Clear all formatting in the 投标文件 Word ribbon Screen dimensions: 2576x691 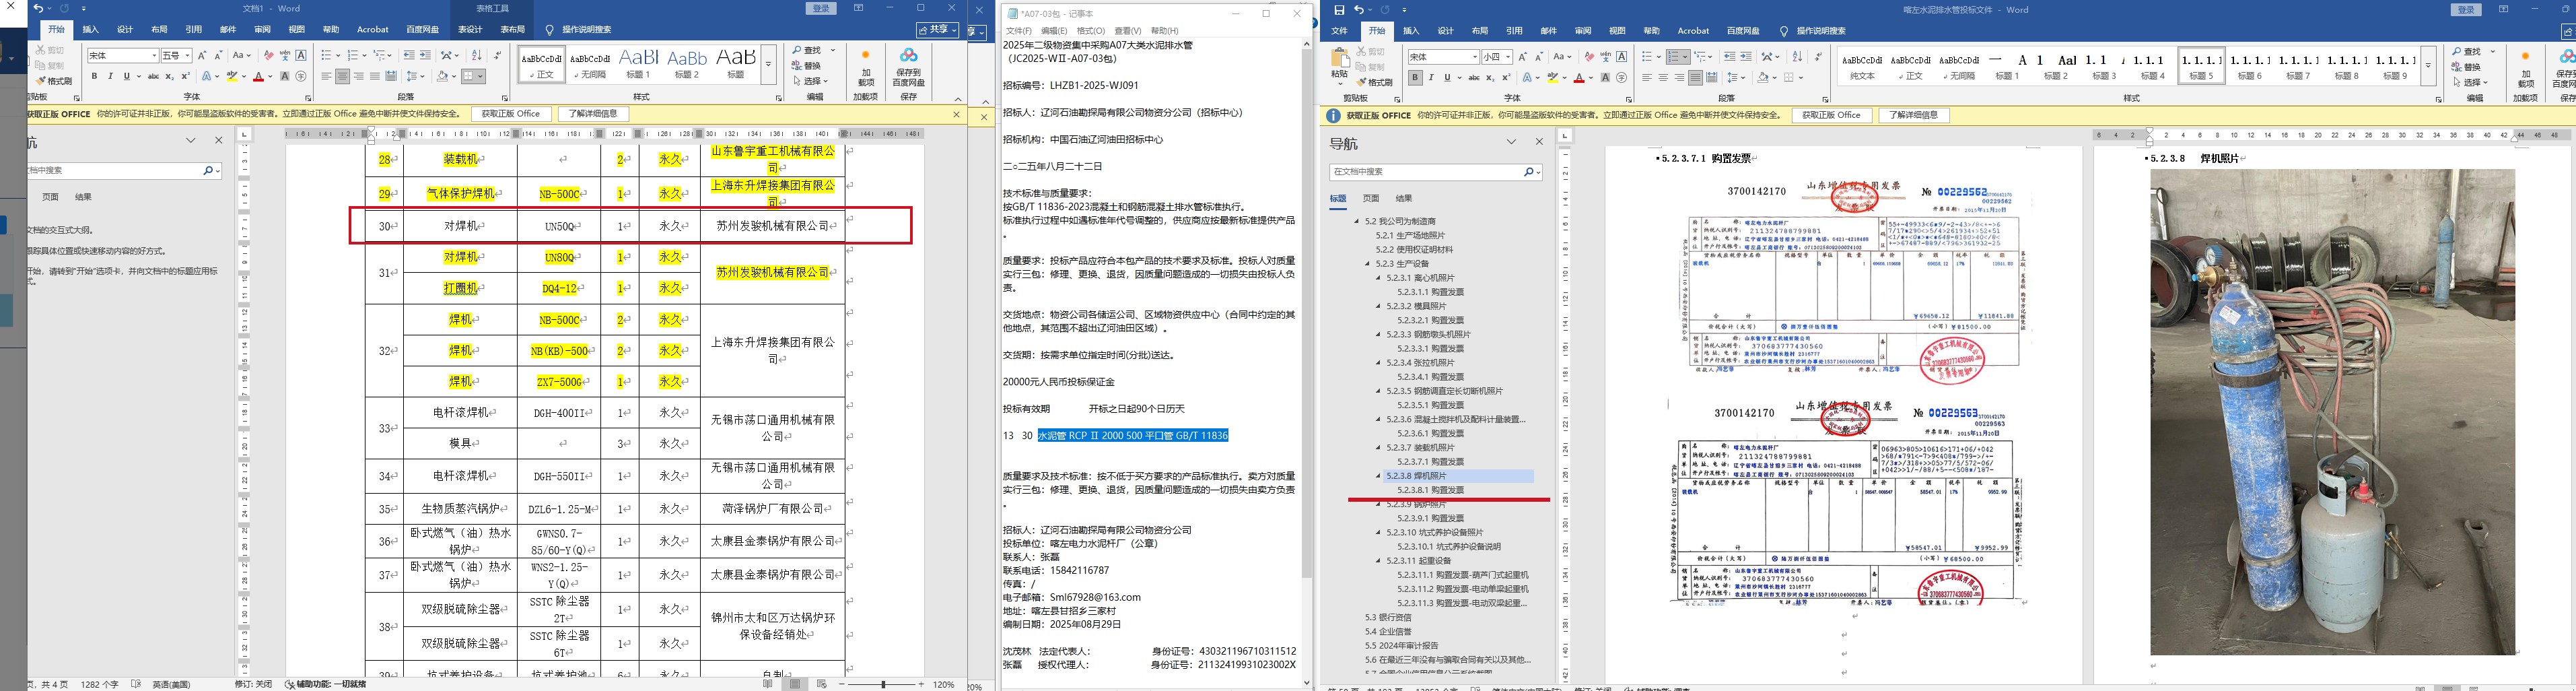1589,57
